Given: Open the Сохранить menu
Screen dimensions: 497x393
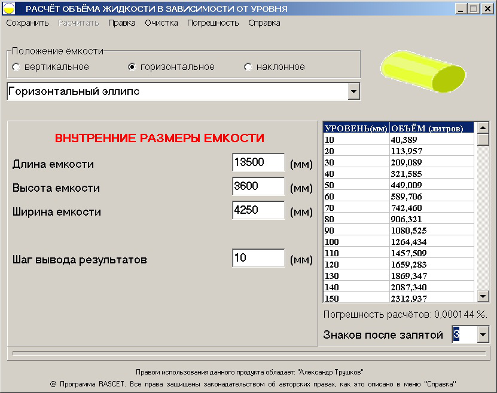Looking at the screenshot, I should click(x=28, y=23).
